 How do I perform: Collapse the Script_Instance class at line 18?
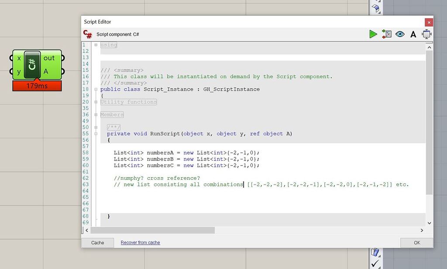(x=96, y=89)
